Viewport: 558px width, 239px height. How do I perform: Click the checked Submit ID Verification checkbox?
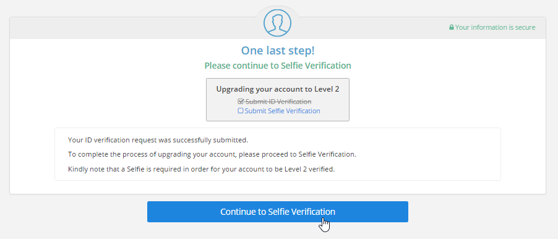click(x=241, y=102)
